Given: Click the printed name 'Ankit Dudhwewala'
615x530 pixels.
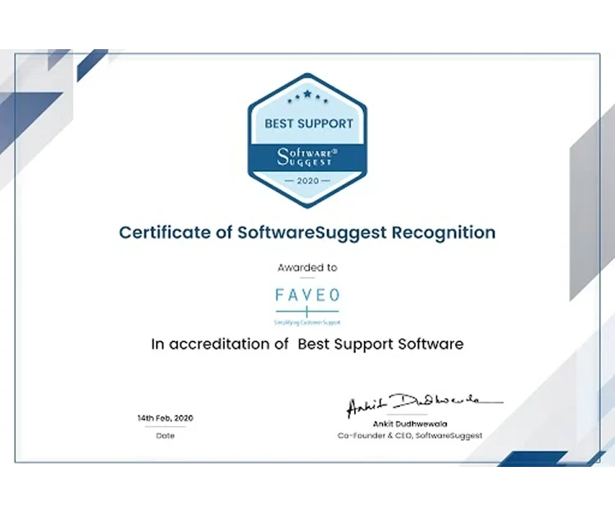Looking at the screenshot, I should [x=410, y=424].
